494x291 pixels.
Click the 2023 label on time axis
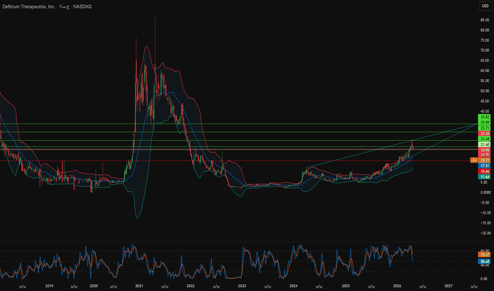point(242,286)
